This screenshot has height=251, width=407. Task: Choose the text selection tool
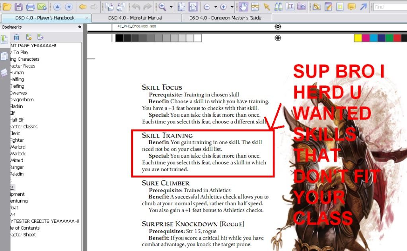290,7
